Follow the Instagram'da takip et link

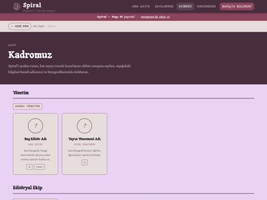[155, 17]
